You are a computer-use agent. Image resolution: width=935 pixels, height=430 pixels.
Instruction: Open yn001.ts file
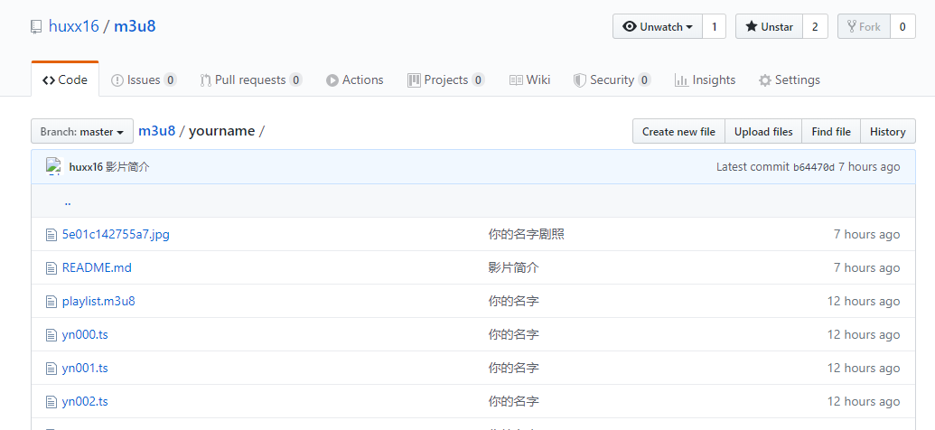coord(85,368)
